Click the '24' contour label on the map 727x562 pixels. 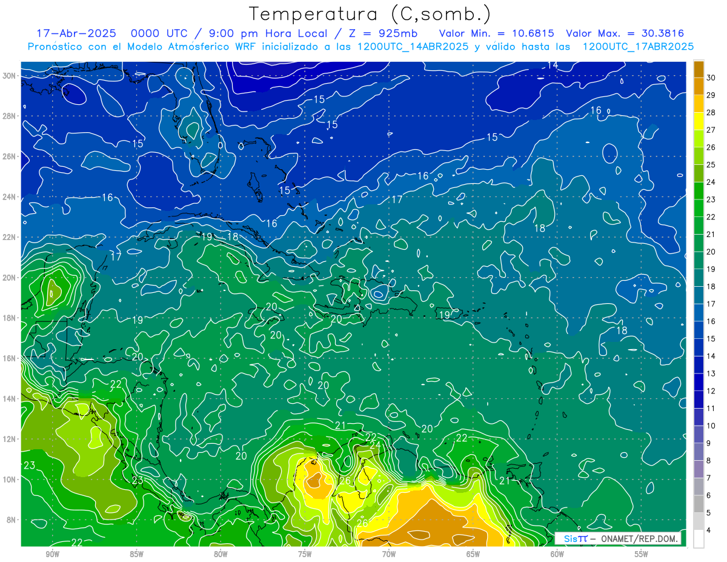(x=376, y=445)
